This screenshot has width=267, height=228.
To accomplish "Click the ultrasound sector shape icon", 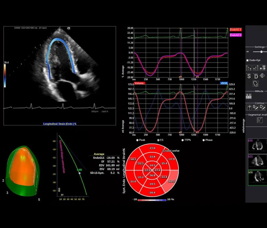I will (262, 76).
